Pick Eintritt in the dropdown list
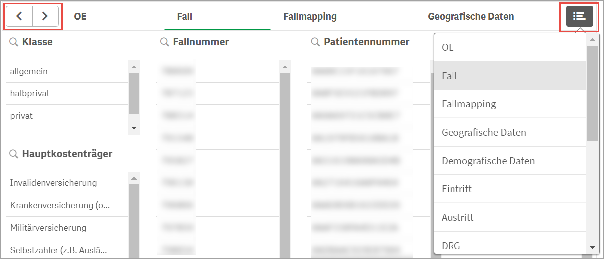604x259 pixels. click(x=456, y=189)
